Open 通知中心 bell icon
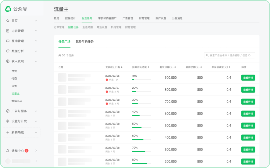This screenshot has height=168, width=270. tap(8, 151)
